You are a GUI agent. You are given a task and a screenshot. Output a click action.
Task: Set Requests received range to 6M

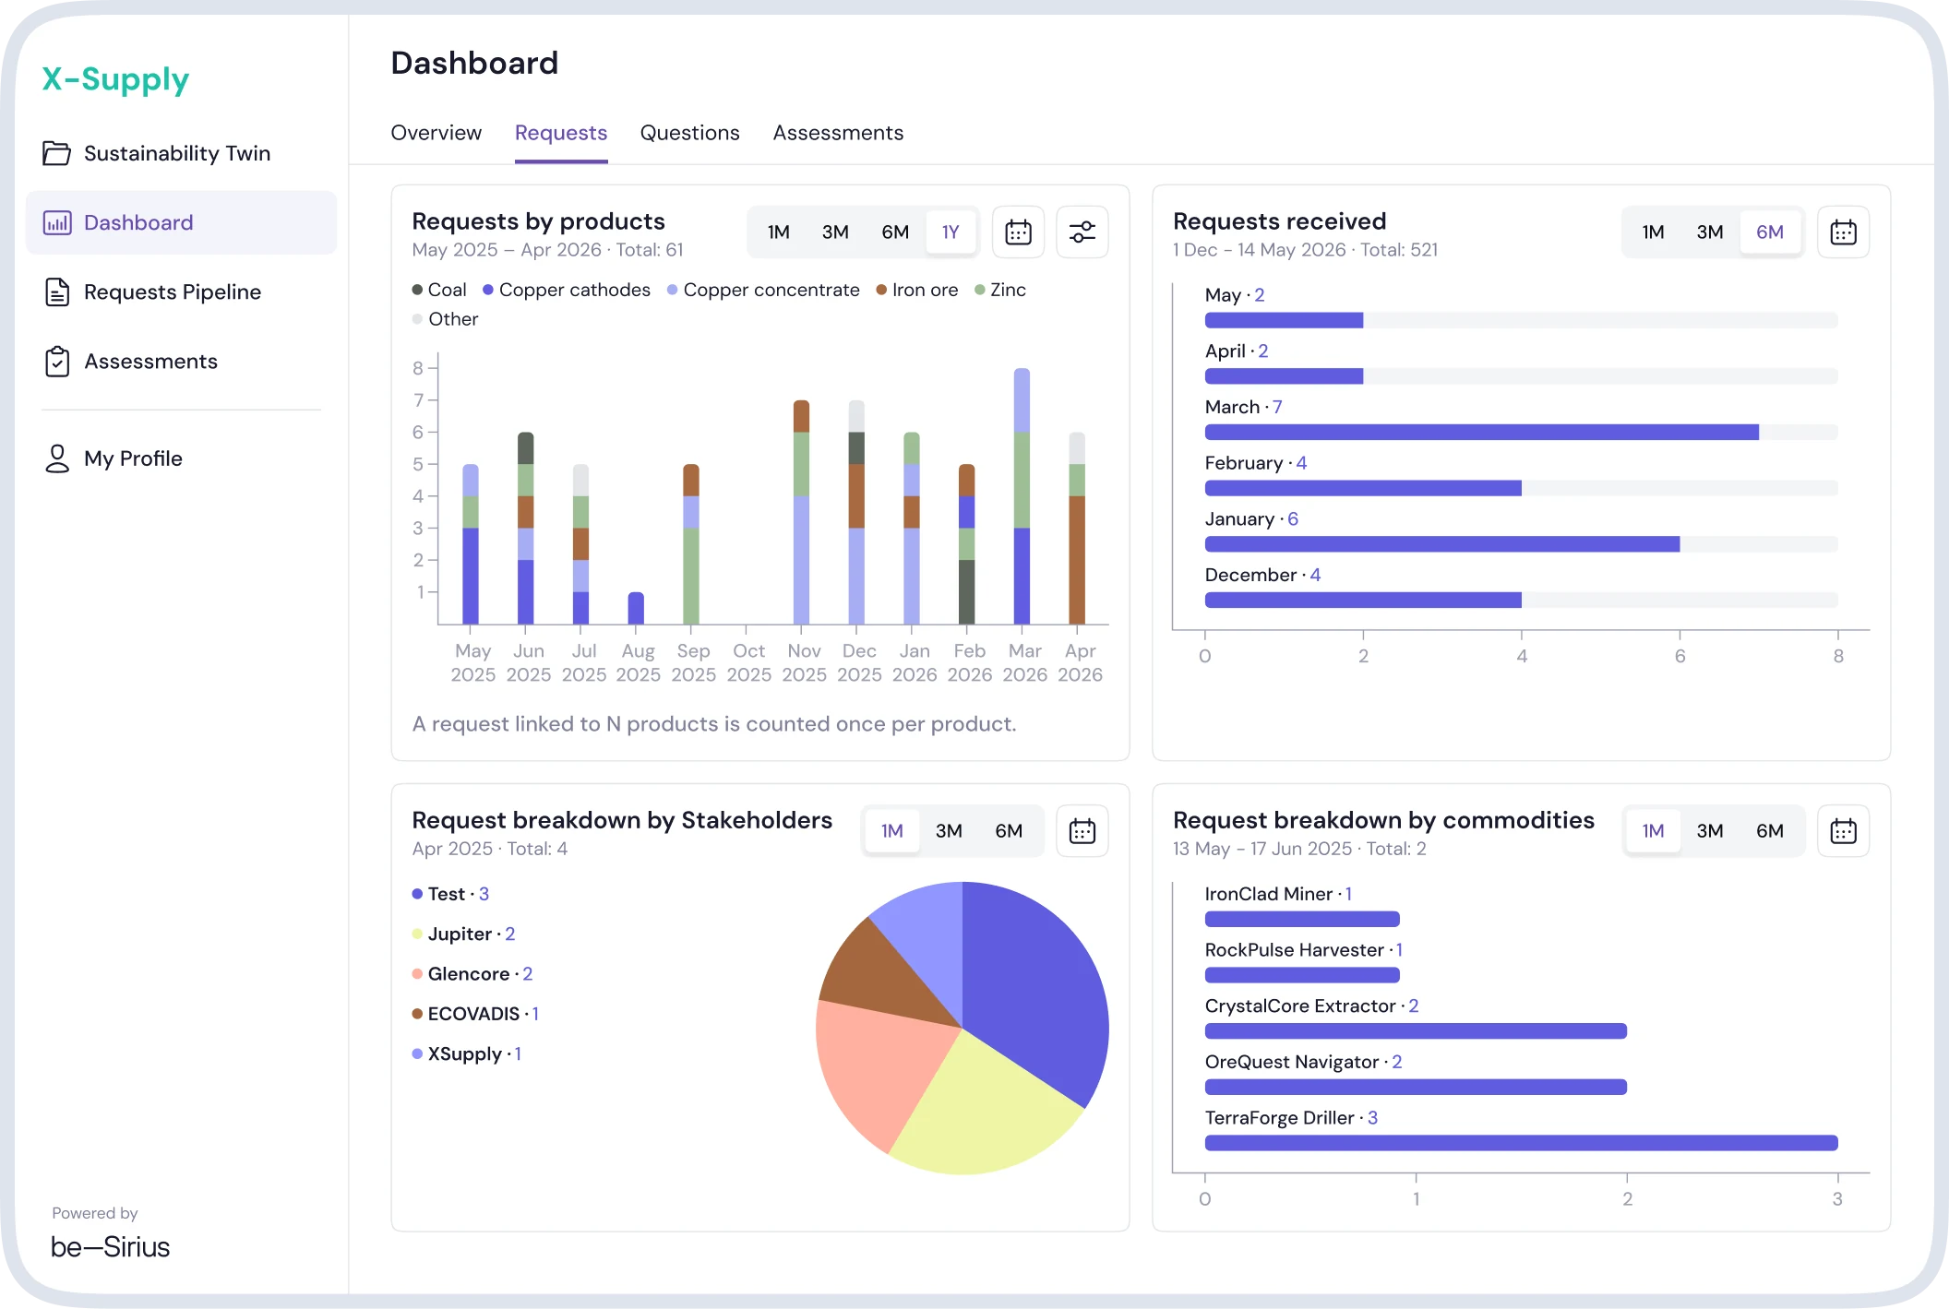[1770, 232]
